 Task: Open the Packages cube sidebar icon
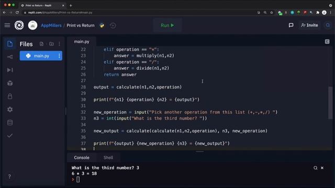pyautogui.click(x=10, y=83)
